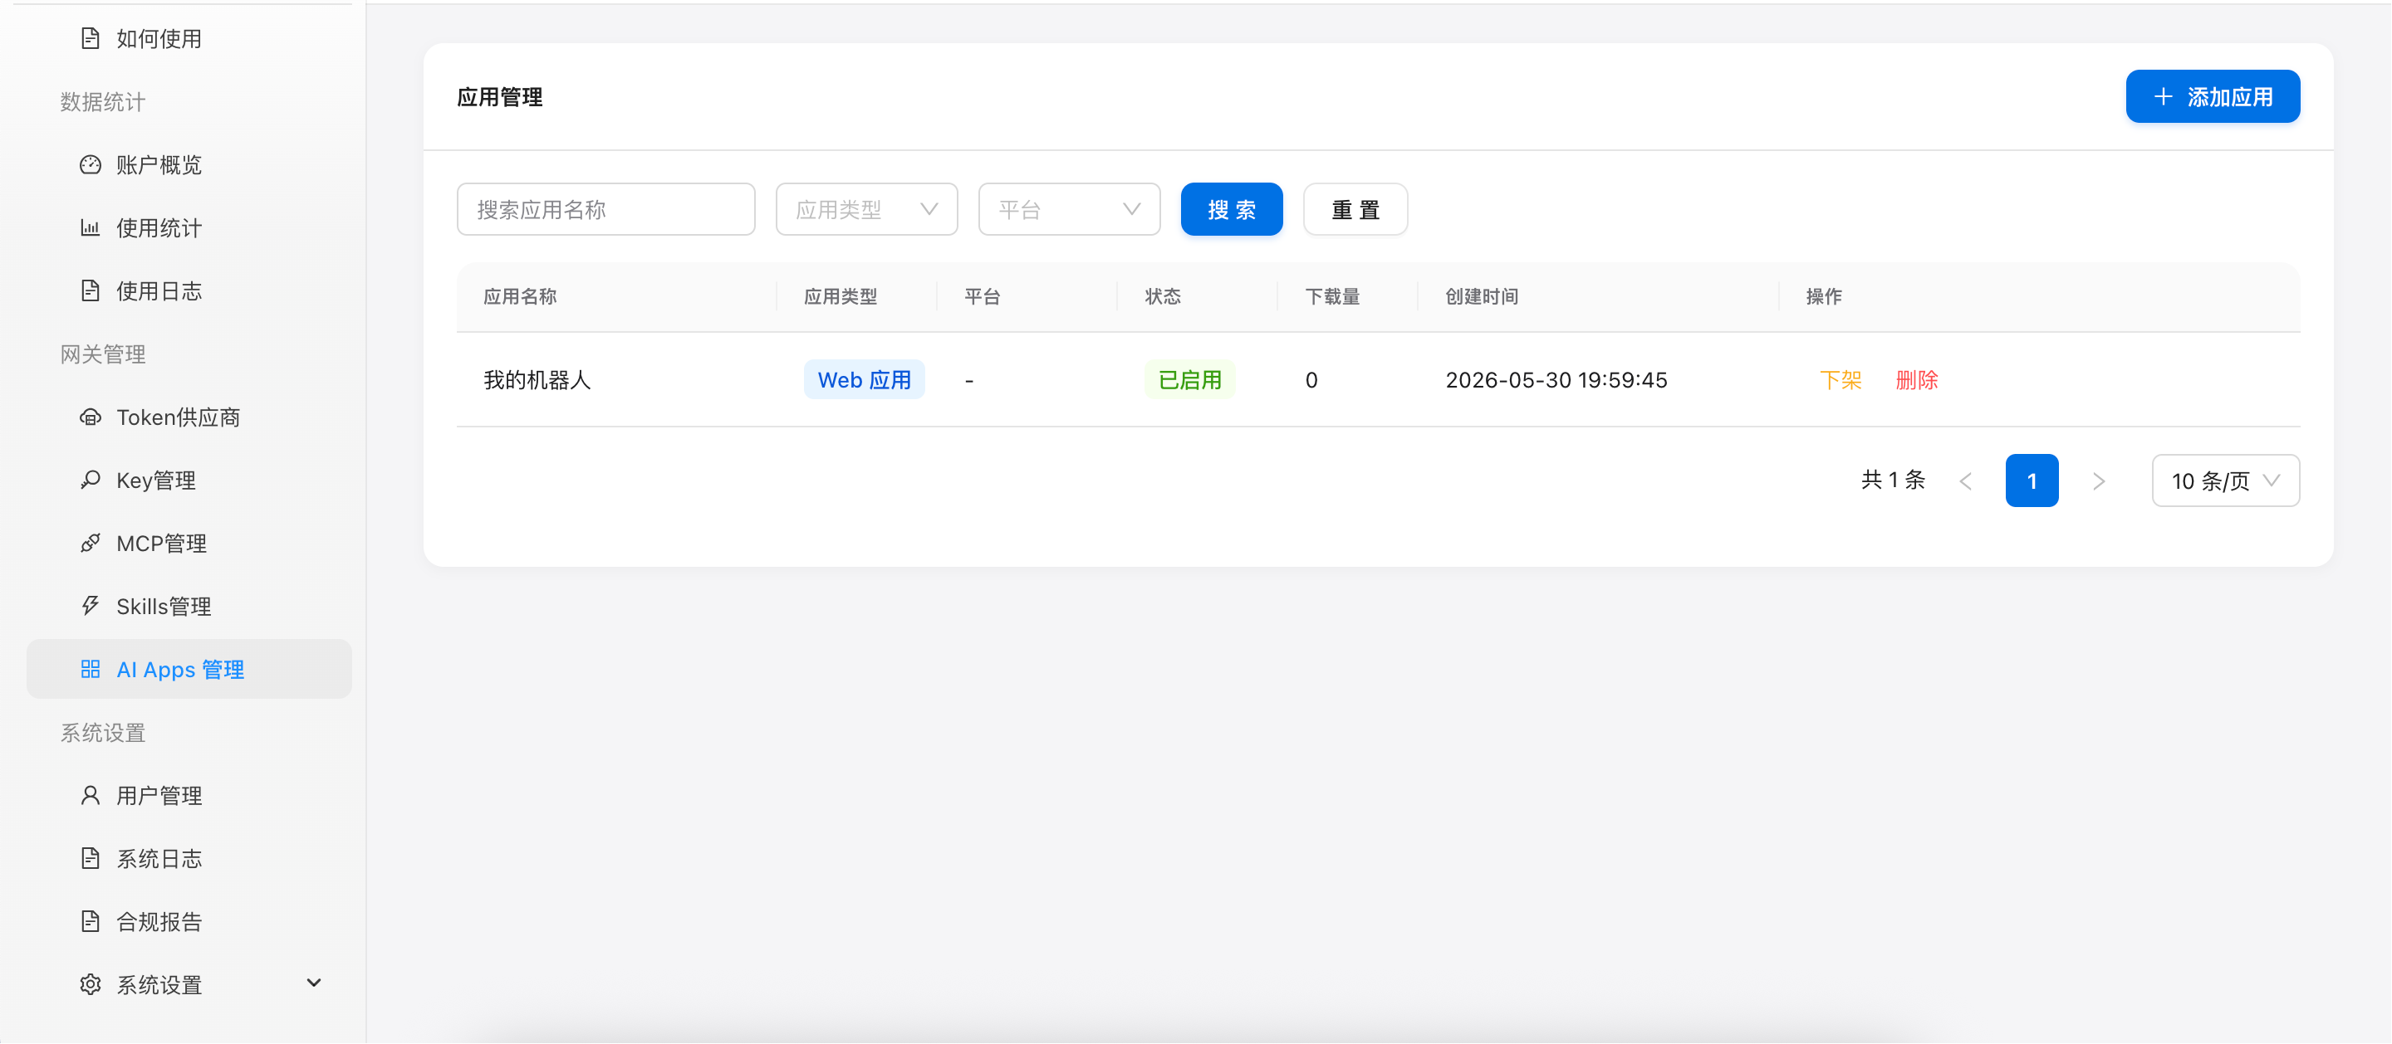
Task: Open the Key管理 page
Action: point(189,480)
